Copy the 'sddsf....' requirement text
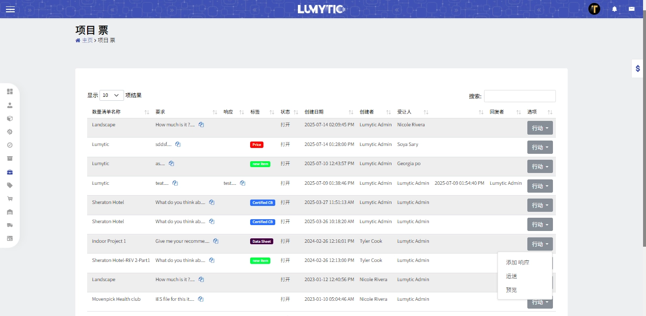Viewport: 646px width, 316px height. click(178, 144)
